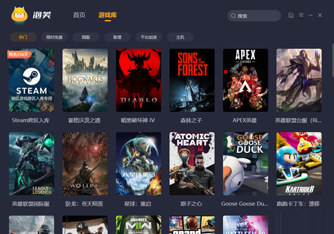The width and height of the screenshot is (334, 234).
Task: Open the feedback edit icon
Action: coord(291,15)
